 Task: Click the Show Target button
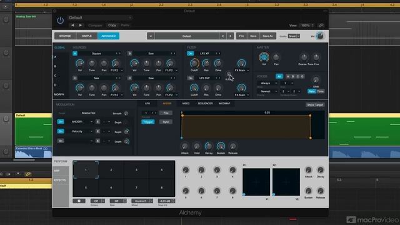pos(315,105)
